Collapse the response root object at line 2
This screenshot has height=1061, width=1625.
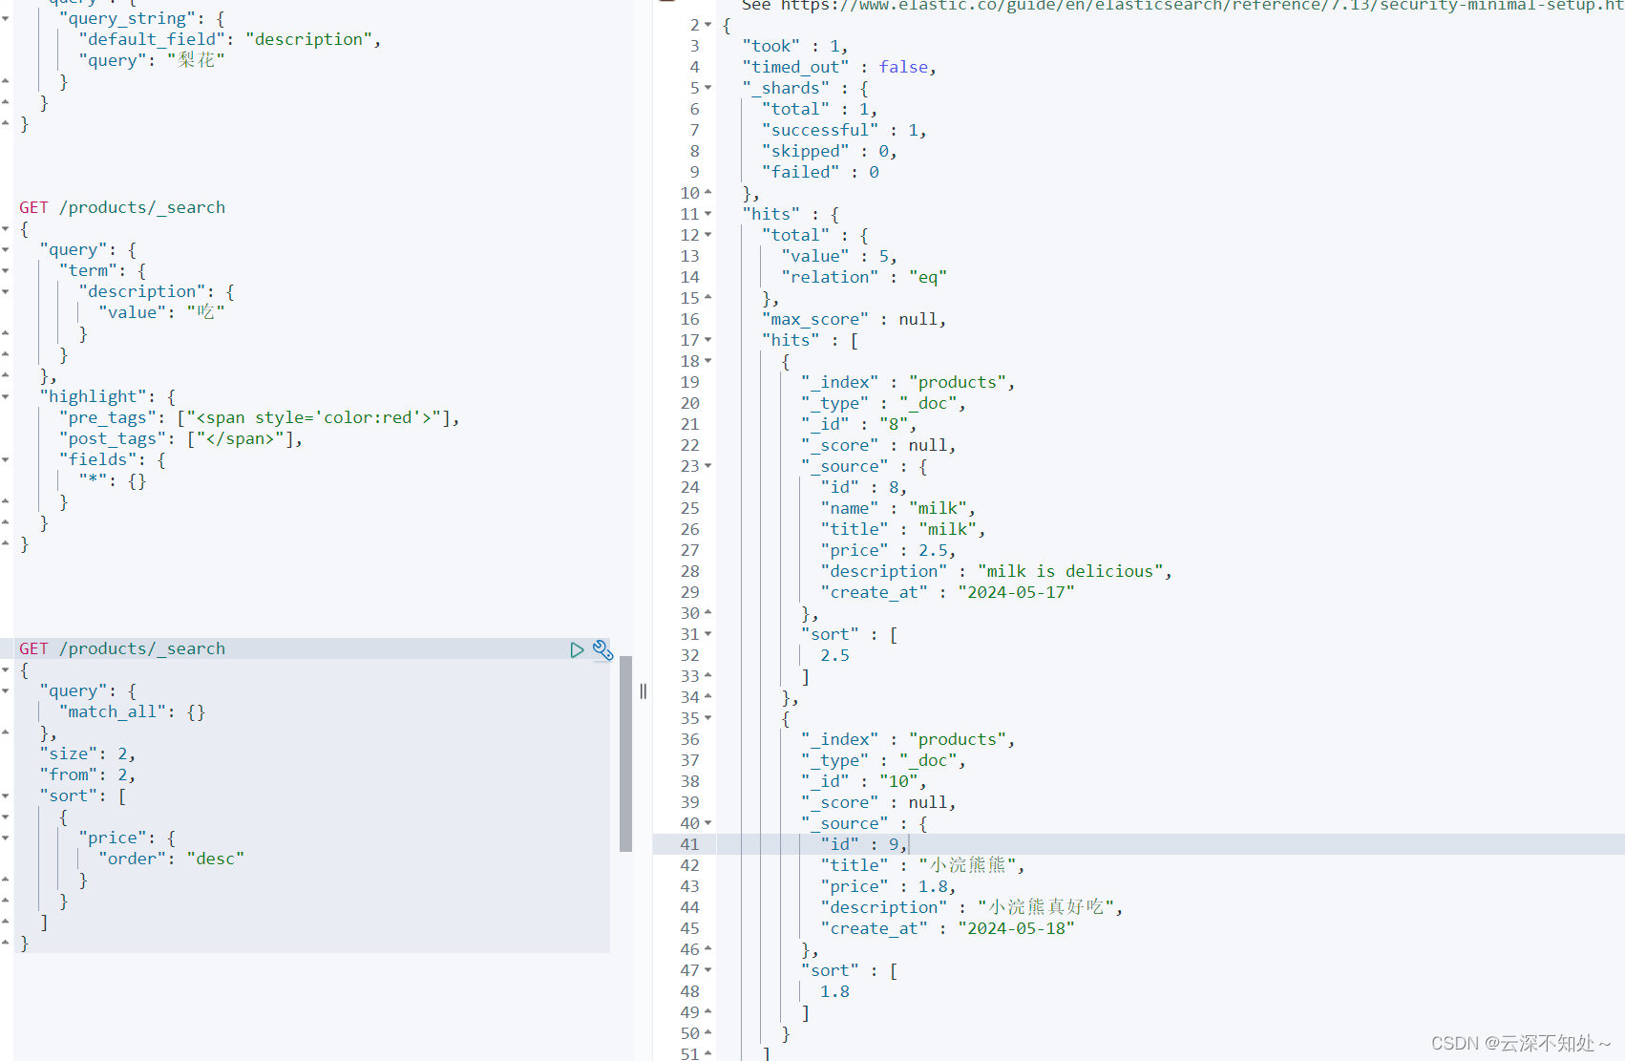coord(707,25)
